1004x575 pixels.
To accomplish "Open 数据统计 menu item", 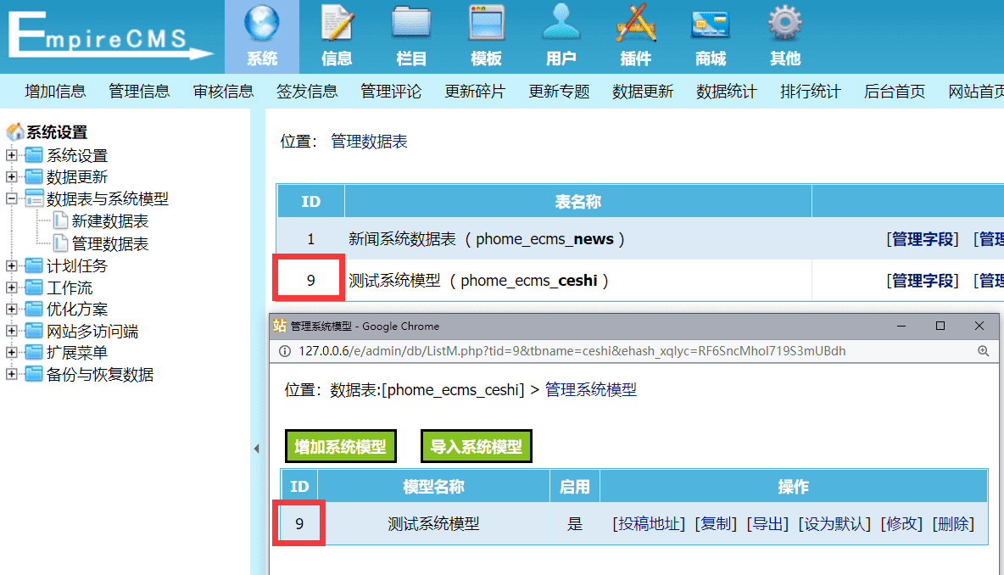I will coord(727,92).
